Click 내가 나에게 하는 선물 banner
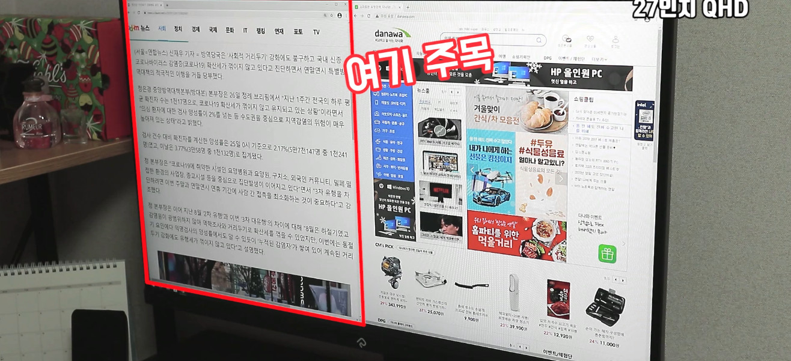This screenshot has height=361, width=791. pyautogui.click(x=492, y=171)
